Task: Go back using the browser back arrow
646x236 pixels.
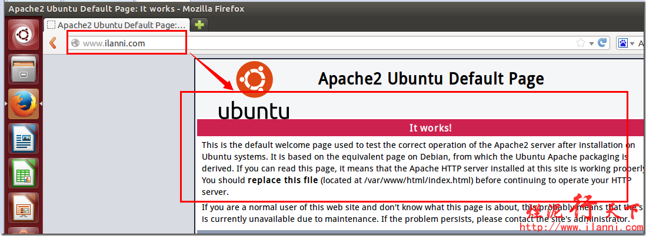Action: (x=53, y=43)
